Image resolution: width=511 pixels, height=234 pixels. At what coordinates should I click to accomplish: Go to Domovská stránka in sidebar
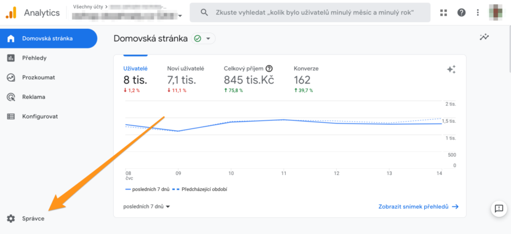49,38
